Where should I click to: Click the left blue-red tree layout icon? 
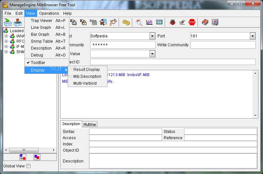[x=23, y=157]
